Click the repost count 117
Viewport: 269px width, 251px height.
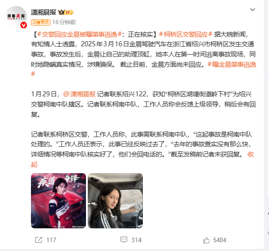point(51,240)
